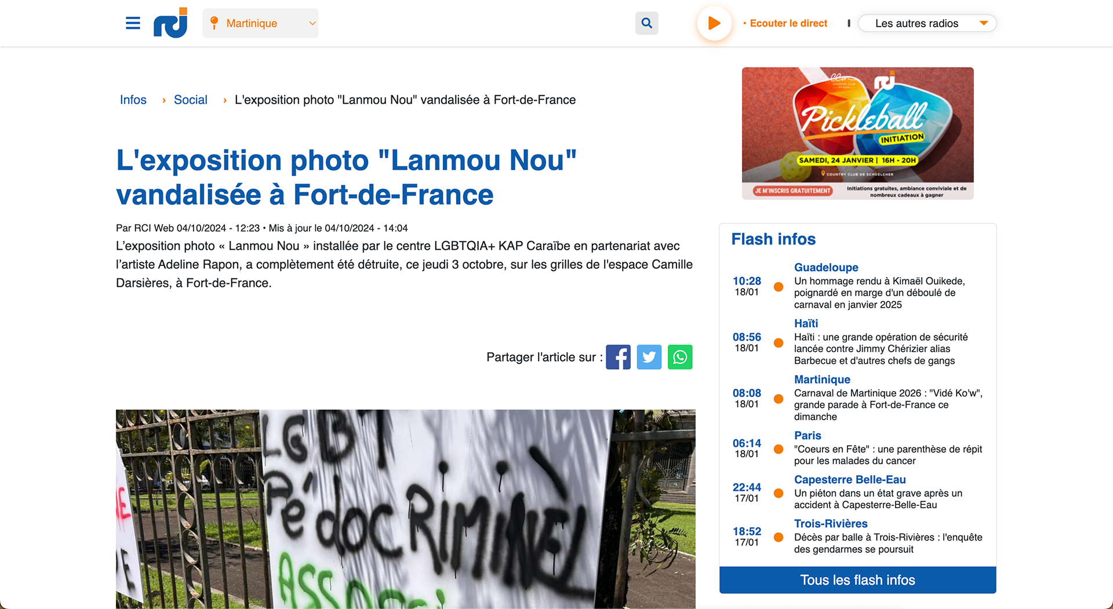Screen dimensions: 1113x609
Task: Open the Martinique Carnaval 2026 flash info
Action: [888, 404]
